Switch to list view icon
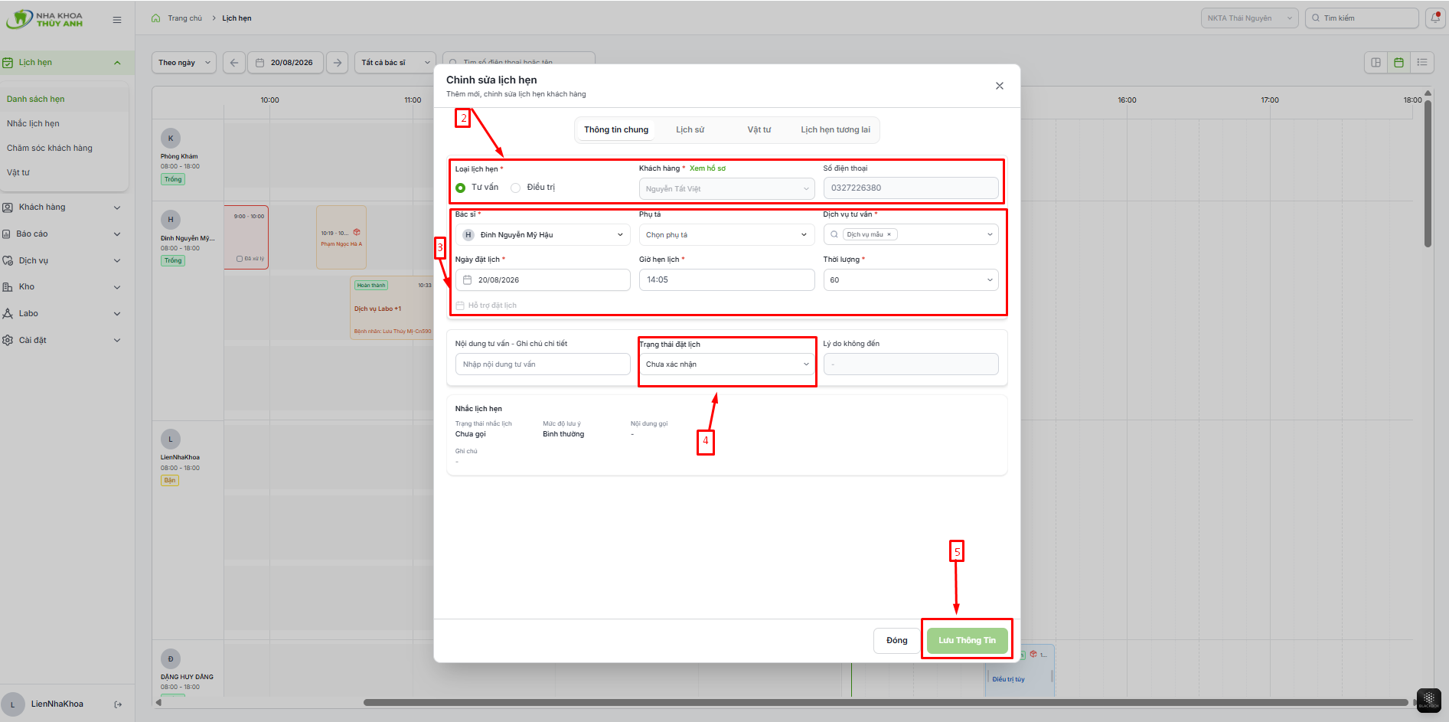This screenshot has width=1449, height=722. (1422, 63)
